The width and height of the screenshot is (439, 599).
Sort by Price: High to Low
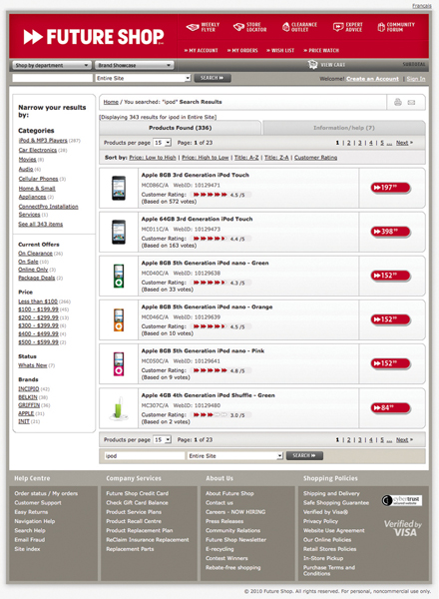click(205, 158)
